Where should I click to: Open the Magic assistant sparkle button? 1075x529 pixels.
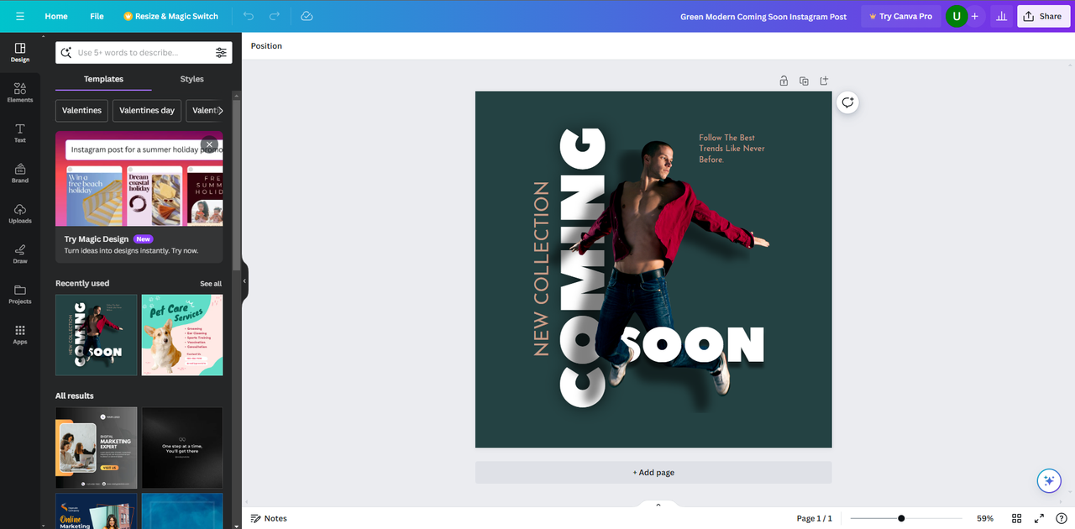pos(1048,480)
